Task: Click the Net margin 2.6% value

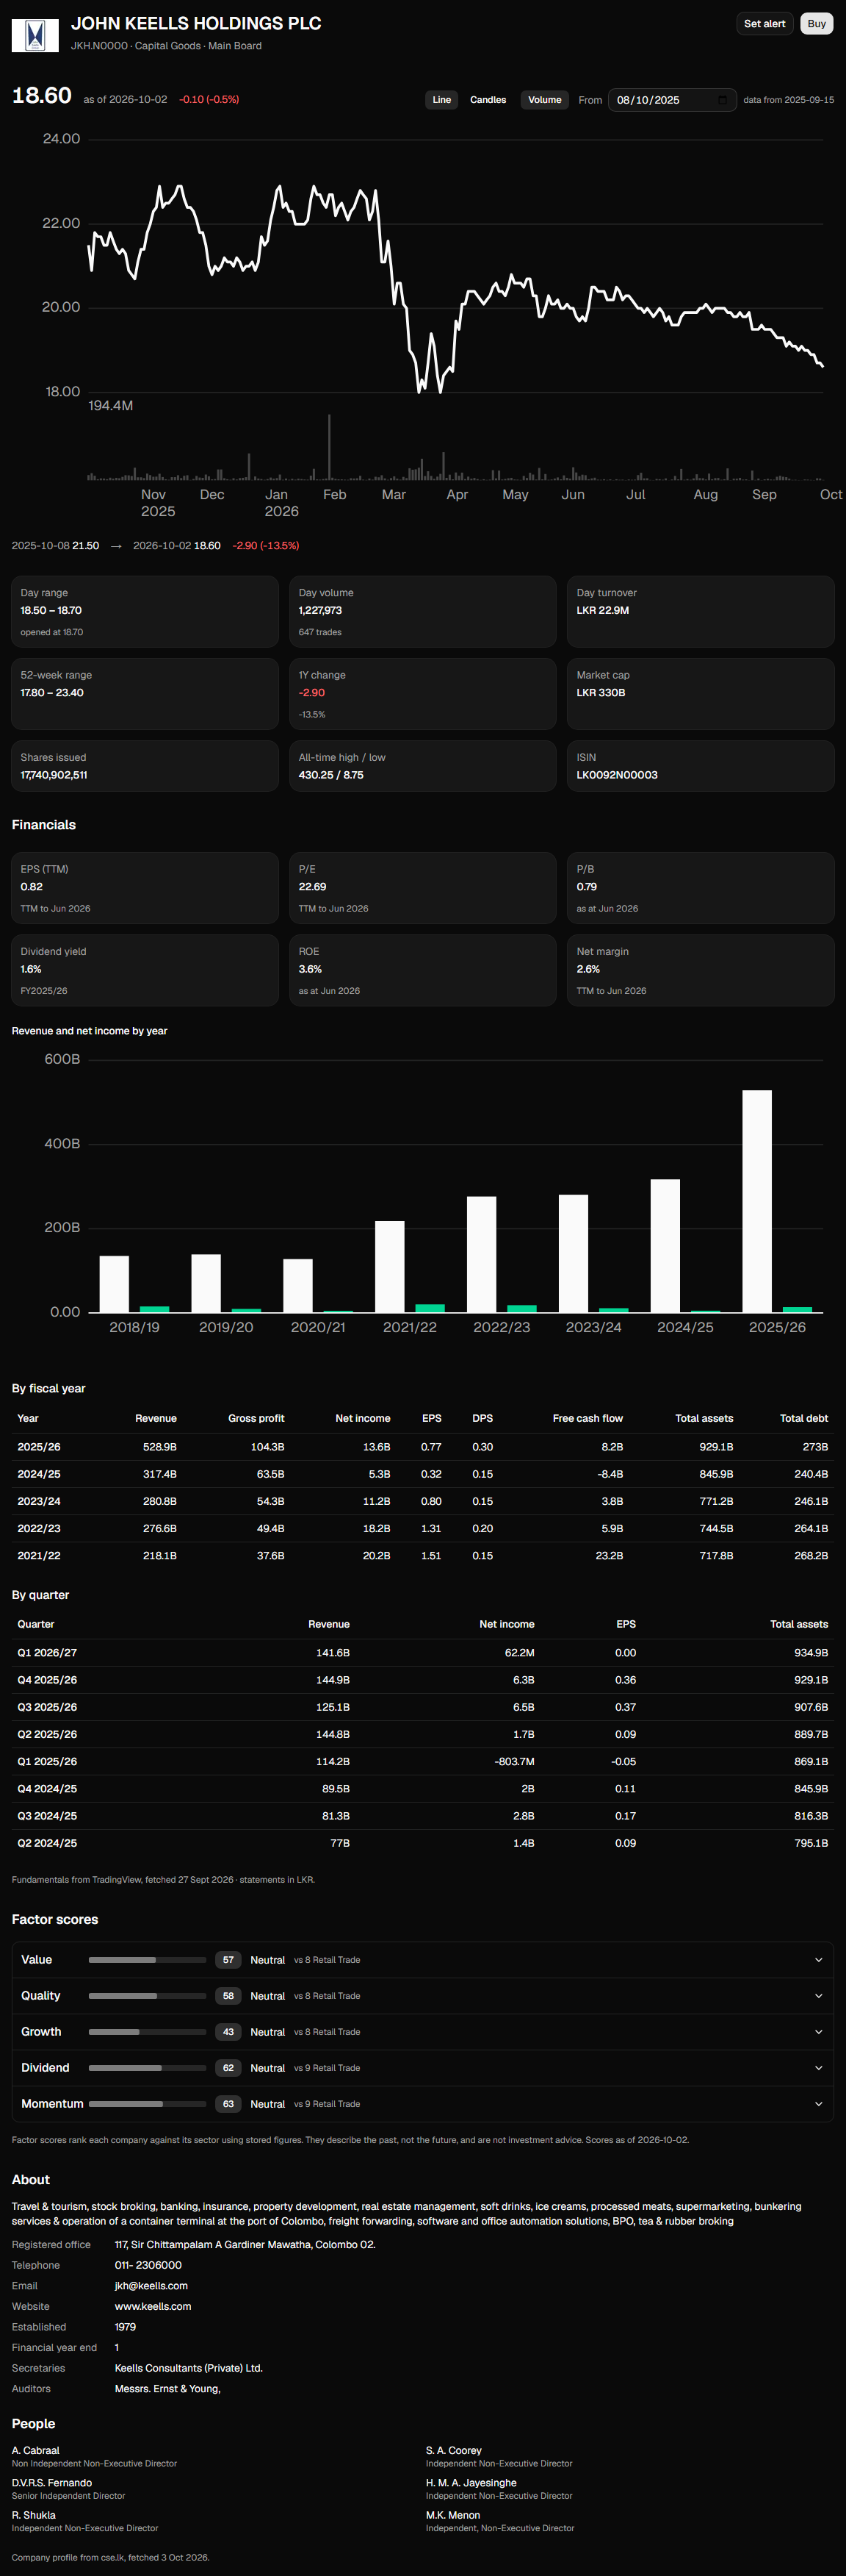Action: [588, 969]
